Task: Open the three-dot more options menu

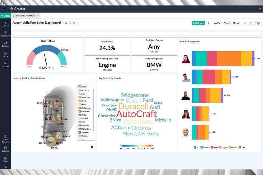Action: coord(77,23)
